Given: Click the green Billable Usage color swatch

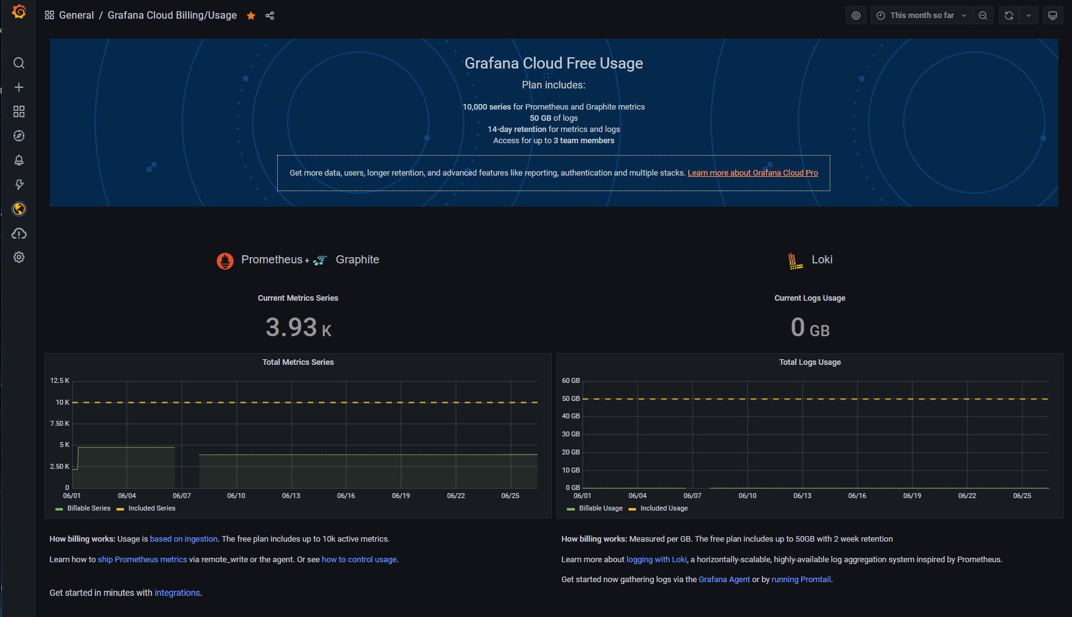Looking at the screenshot, I should click(571, 509).
